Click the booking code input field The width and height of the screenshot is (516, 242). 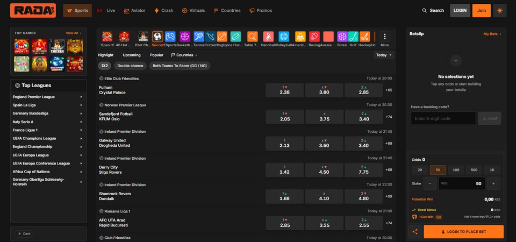pos(443,118)
